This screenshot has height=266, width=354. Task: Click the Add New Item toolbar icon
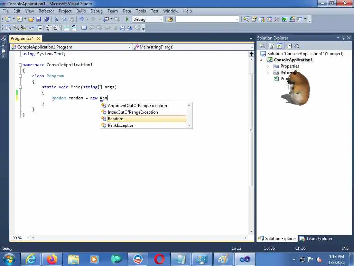[20, 19]
